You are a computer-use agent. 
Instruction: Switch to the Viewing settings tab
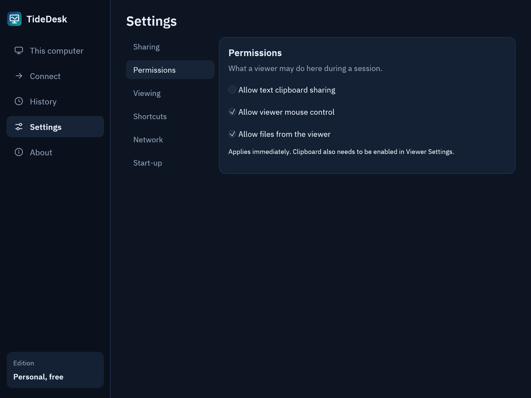[170, 93]
